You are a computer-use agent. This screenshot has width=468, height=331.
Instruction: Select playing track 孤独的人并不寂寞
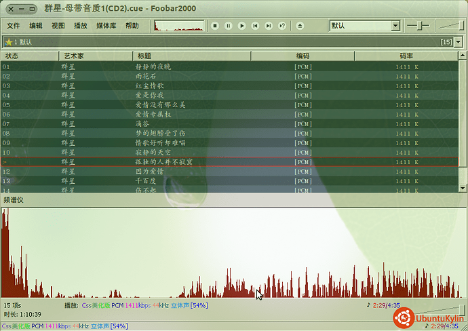tap(229, 162)
